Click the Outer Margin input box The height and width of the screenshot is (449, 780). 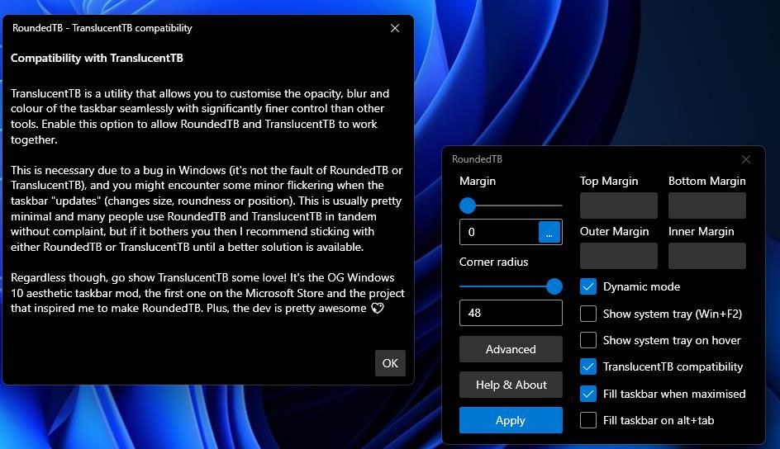click(x=618, y=256)
